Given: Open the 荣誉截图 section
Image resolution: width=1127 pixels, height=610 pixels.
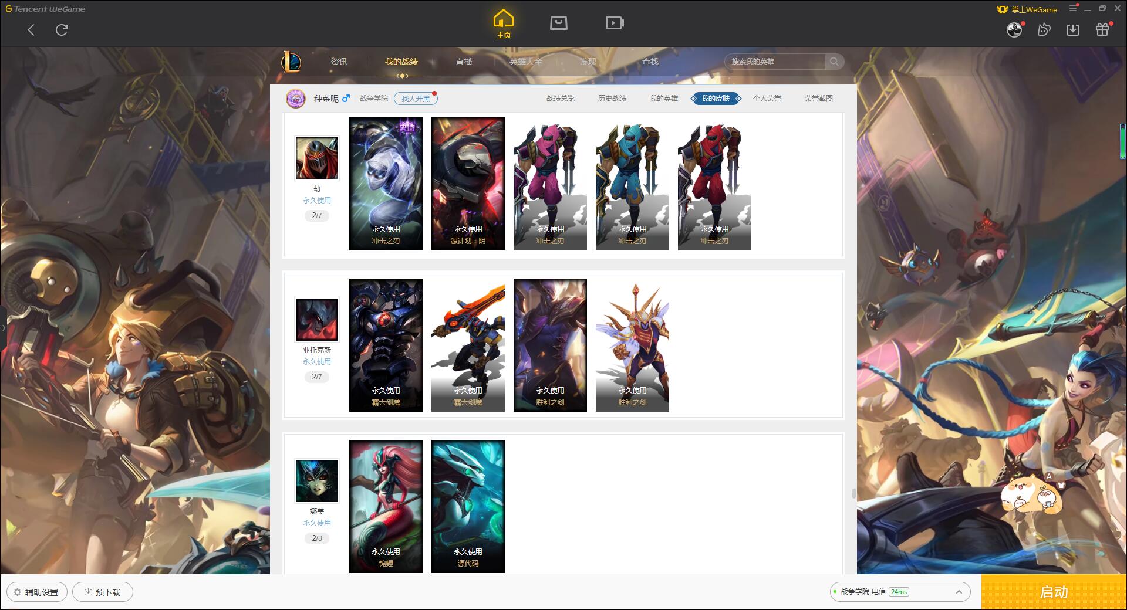Looking at the screenshot, I should point(818,99).
